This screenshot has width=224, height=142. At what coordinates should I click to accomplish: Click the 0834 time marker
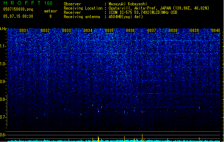(x=88, y=31)
